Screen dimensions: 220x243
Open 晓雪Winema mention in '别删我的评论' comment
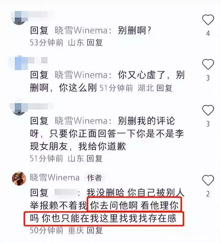[81, 121]
